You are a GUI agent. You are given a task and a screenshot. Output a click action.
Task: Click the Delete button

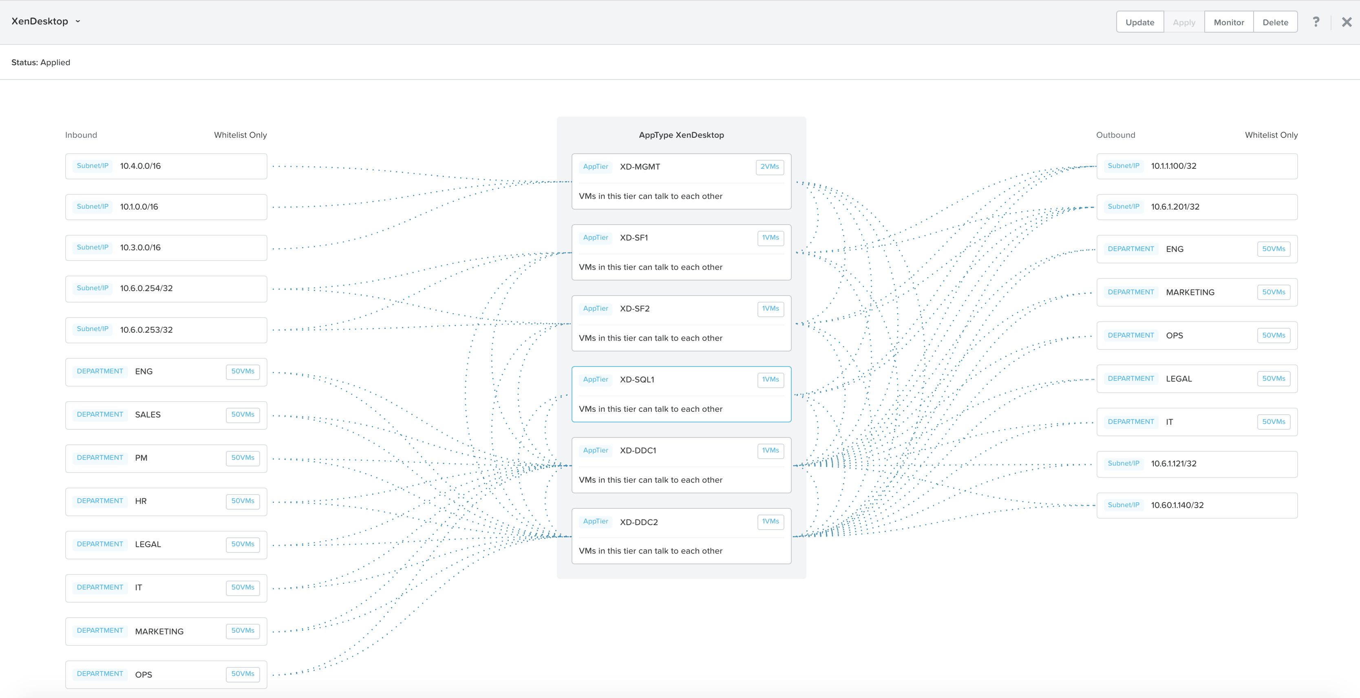pos(1275,22)
